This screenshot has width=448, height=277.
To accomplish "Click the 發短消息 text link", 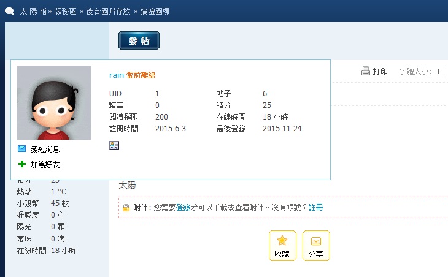I will (45, 149).
